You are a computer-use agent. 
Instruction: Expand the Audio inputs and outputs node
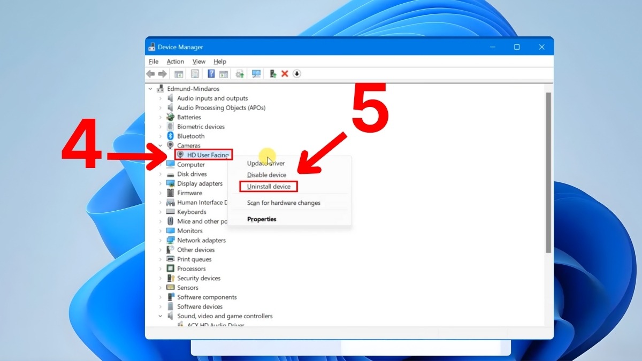click(x=160, y=98)
